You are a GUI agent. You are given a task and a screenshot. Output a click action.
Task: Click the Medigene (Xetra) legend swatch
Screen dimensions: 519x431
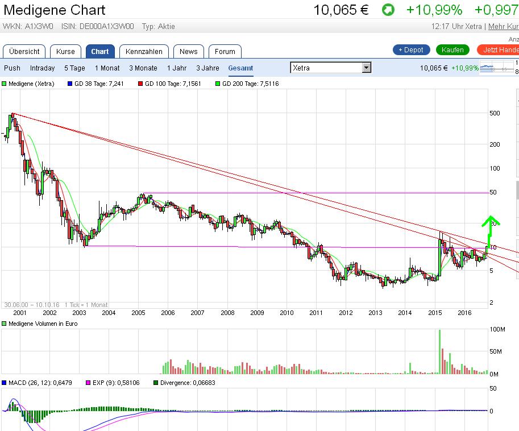coord(5,84)
